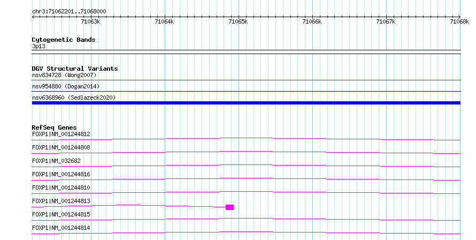Screen dimensions: 476x240
Task: Click the 71064k ruler tick label
Action: pyautogui.click(x=164, y=21)
